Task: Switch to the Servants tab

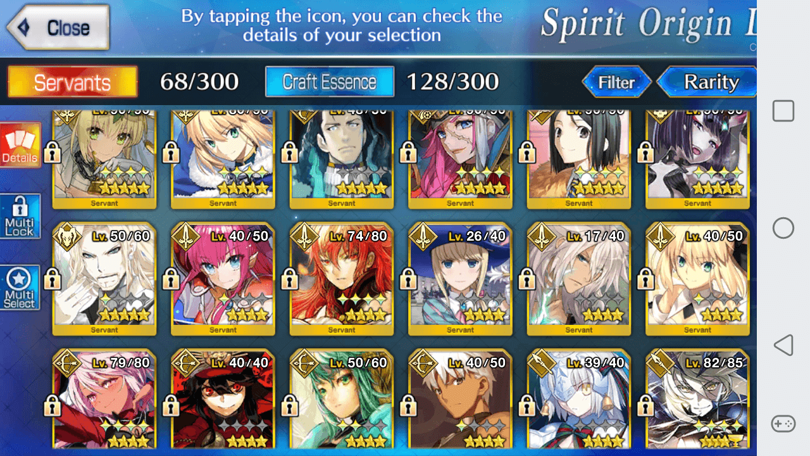Action: pos(72,82)
